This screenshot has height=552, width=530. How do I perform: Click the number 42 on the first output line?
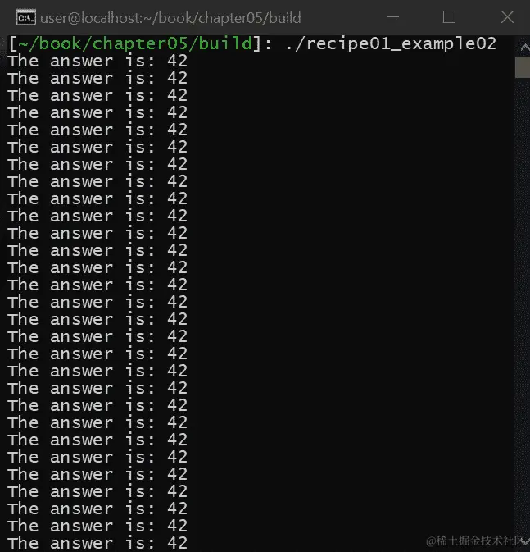click(177, 62)
